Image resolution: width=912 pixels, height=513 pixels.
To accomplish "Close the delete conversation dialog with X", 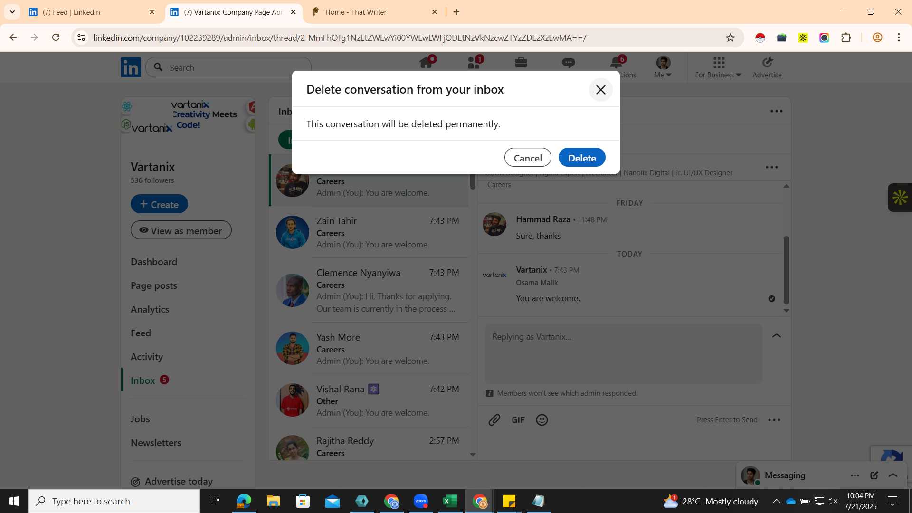I will [600, 90].
